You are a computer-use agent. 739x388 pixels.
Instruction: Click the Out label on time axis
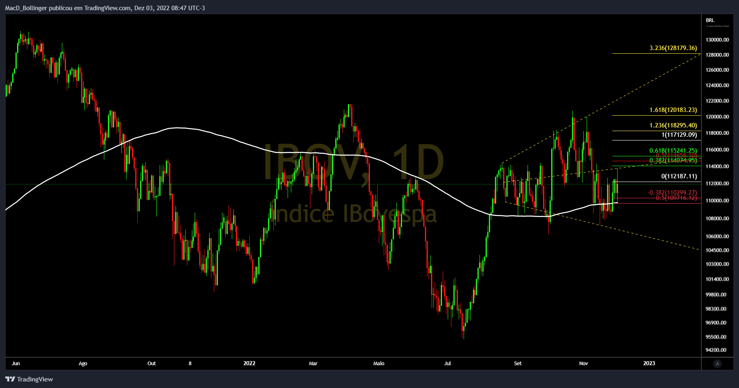click(x=152, y=363)
